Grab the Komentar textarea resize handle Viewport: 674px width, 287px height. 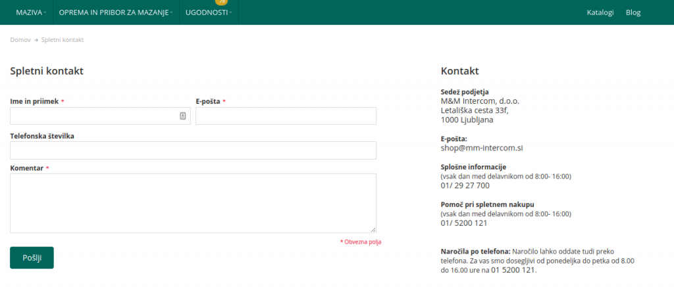373,230
